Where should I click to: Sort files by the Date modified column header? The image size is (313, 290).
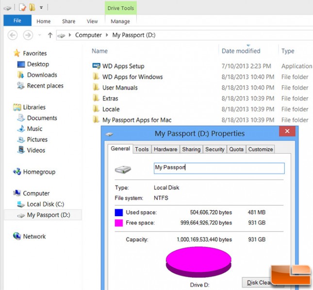(x=241, y=51)
